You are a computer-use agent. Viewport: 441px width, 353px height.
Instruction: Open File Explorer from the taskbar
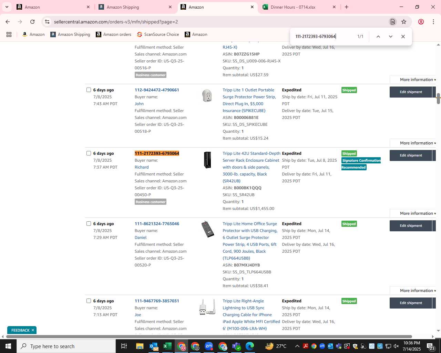click(x=140, y=346)
